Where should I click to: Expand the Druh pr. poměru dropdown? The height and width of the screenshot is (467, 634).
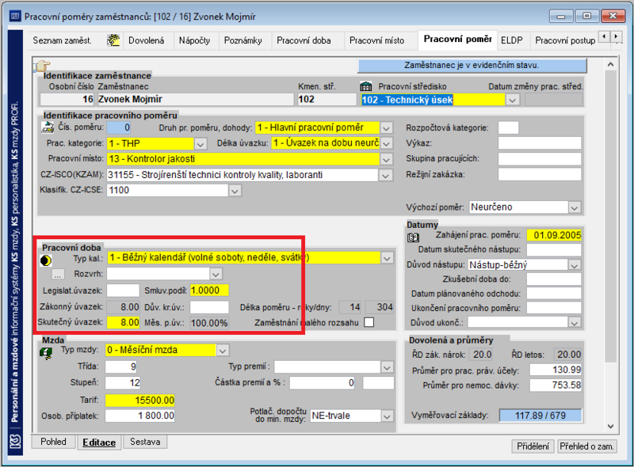pyautogui.click(x=386, y=128)
